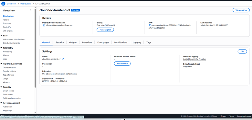Switch to the General tab
The image size is (252, 120).
coord(46,42)
